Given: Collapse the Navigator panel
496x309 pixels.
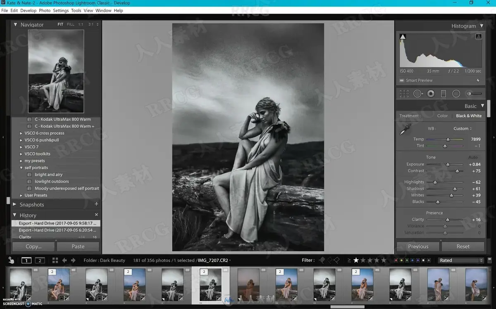Looking at the screenshot, I should 15,24.
